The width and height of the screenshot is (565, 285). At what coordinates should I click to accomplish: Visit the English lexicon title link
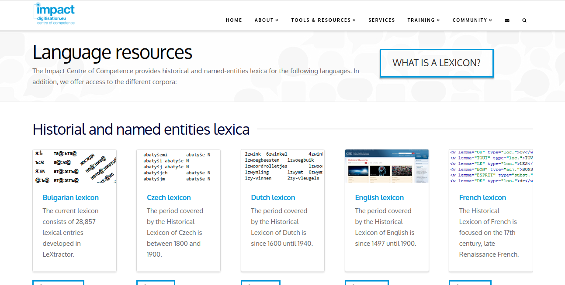(379, 197)
